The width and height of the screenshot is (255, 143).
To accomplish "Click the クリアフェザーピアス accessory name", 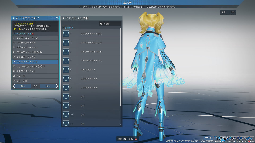I will coord(91,34).
